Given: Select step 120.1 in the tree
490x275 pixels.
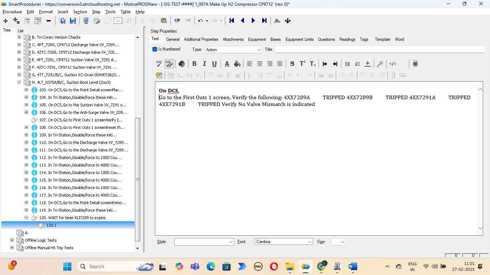Looking at the screenshot, I should [x=51, y=225].
